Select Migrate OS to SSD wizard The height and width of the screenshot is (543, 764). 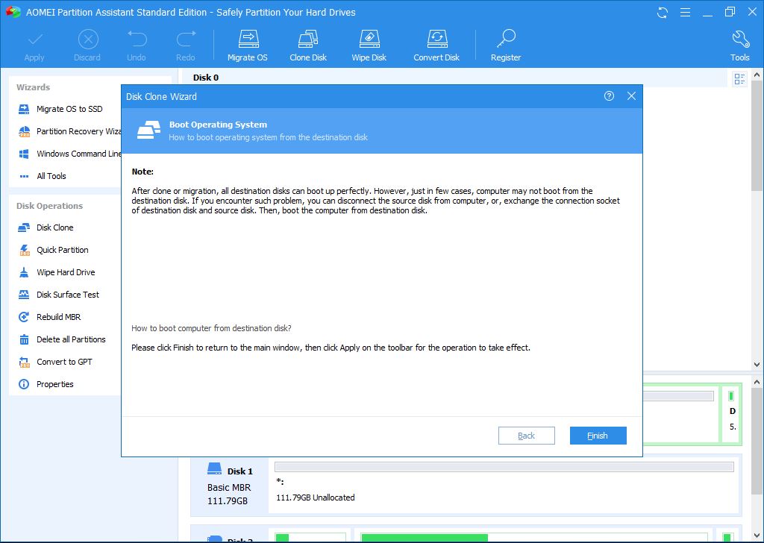coord(69,109)
